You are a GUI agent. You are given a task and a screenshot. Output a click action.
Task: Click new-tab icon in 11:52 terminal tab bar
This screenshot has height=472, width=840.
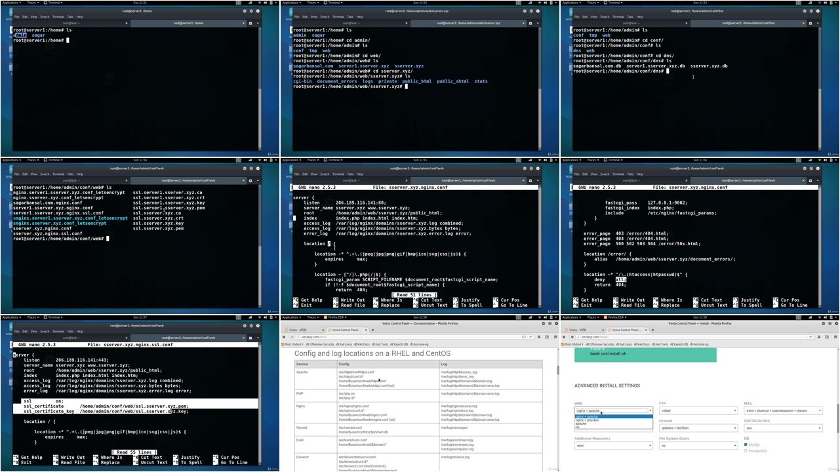tap(530, 23)
